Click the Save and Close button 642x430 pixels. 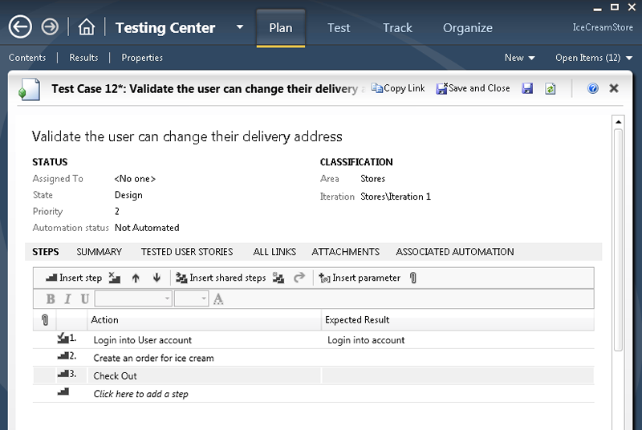tap(473, 89)
